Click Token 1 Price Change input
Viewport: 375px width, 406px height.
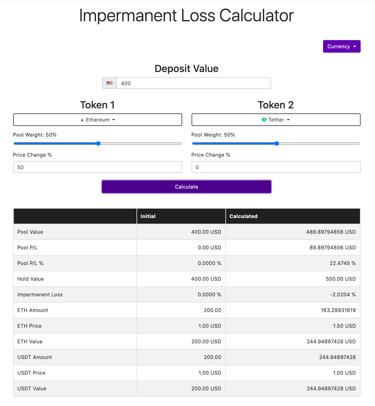(x=98, y=167)
